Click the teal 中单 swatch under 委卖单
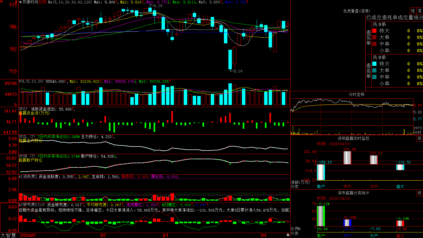The image size is (423, 238). pyautogui.click(x=374, y=77)
